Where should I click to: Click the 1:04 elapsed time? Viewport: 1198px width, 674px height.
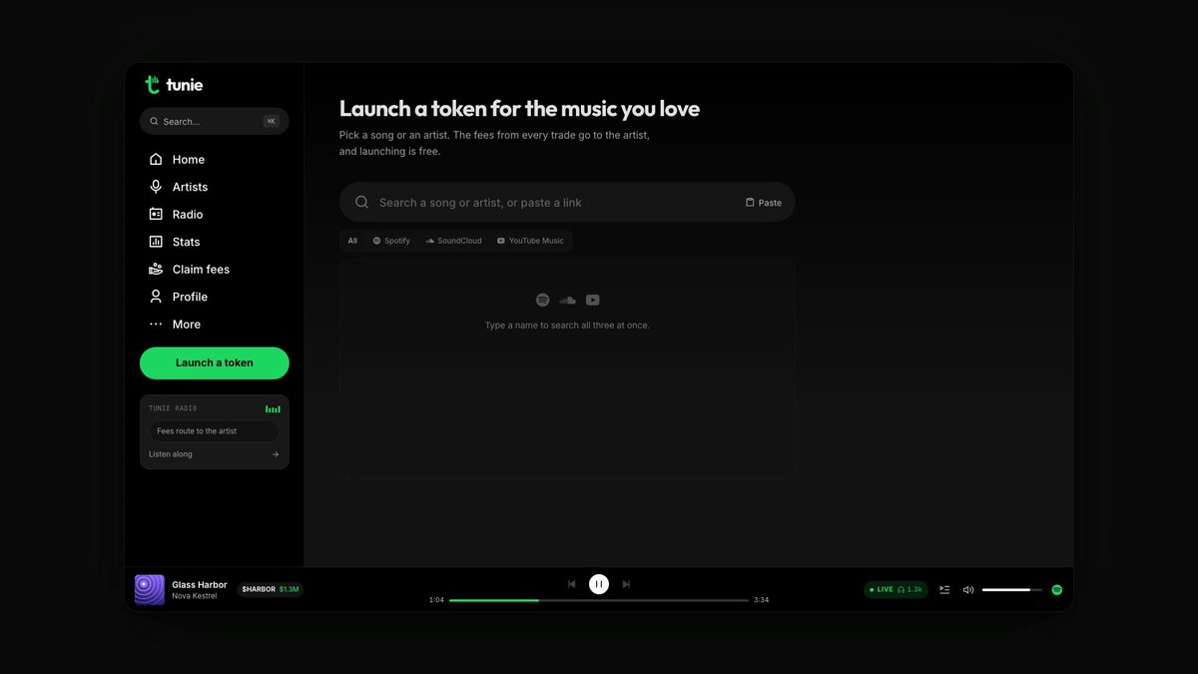point(436,600)
